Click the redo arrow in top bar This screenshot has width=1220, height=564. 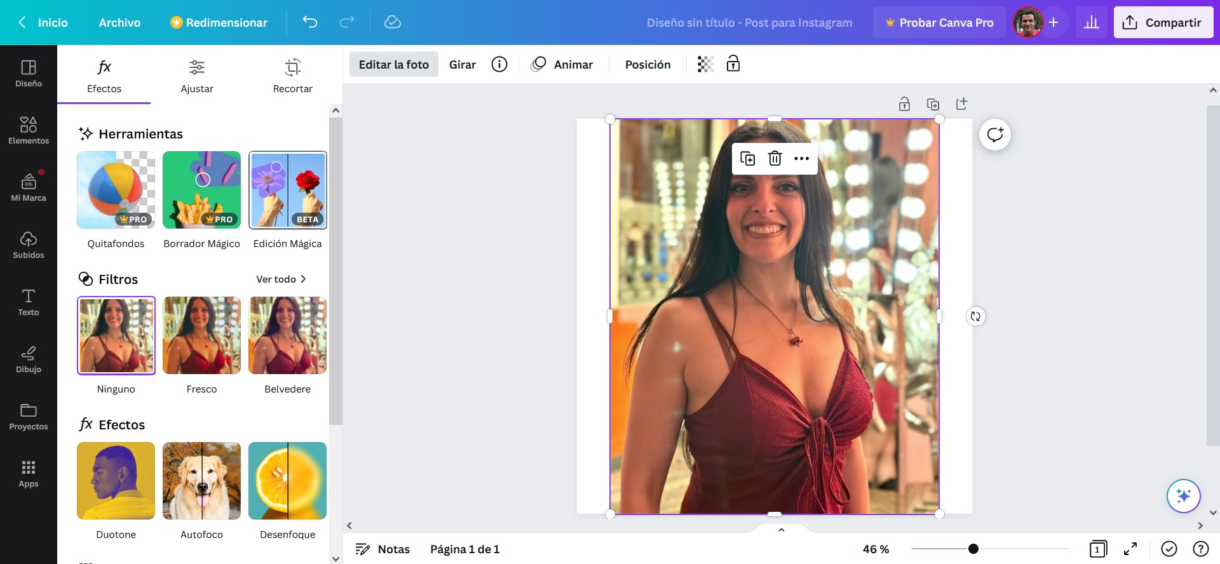coord(347,22)
